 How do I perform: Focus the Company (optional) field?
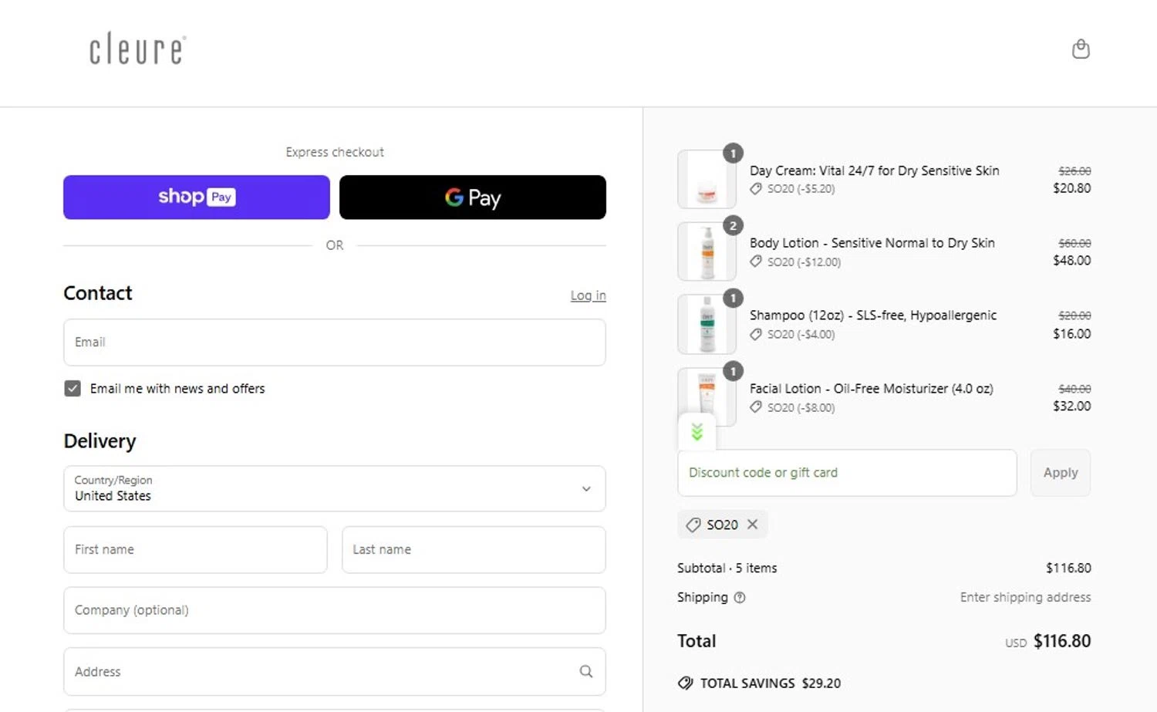coord(335,610)
